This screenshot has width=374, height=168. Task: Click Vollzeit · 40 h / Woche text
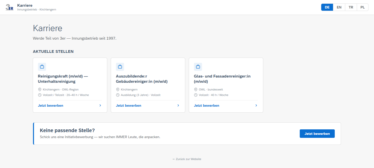(x=214, y=95)
